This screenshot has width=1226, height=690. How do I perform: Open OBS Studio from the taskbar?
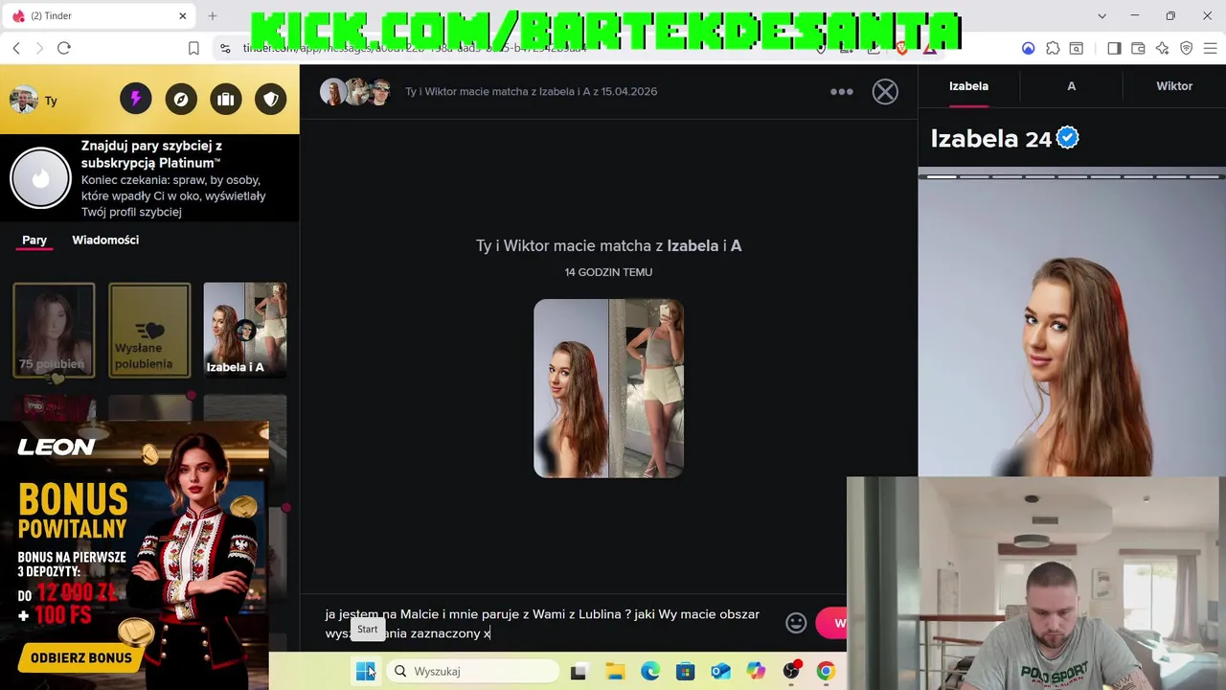pyautogui.click(x=791, y=672)
